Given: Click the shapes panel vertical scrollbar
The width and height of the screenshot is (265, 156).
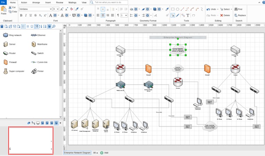Looking at the screenshot, I should tap(60, 74).
